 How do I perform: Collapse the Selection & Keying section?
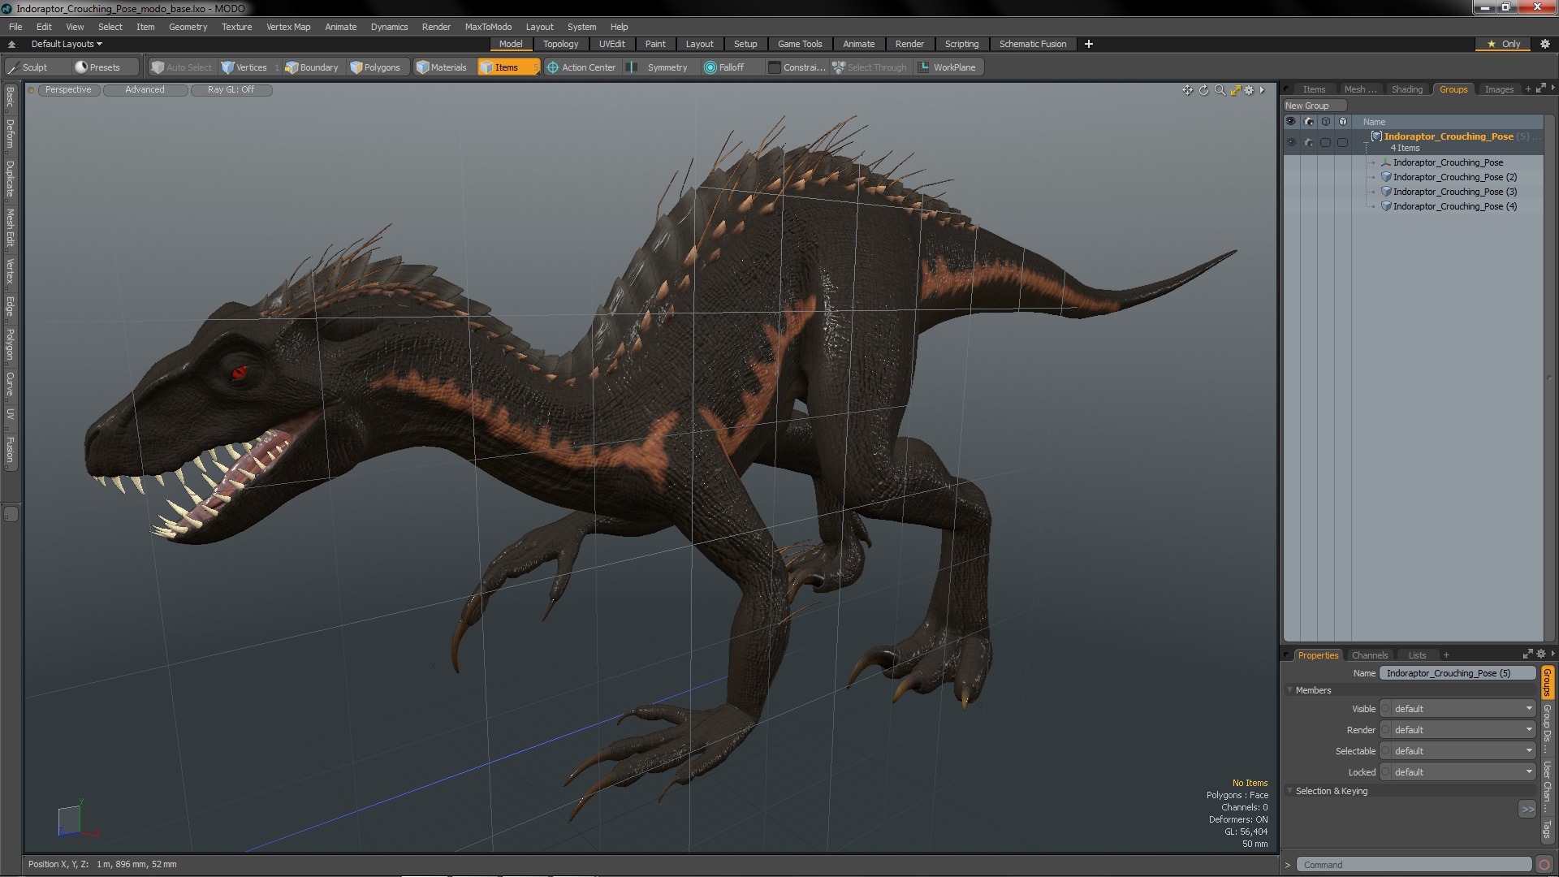click(x=1289, y=791)
